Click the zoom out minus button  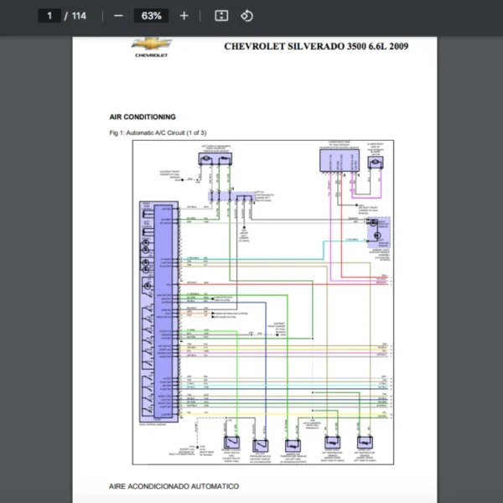click(x=118, y=16)
